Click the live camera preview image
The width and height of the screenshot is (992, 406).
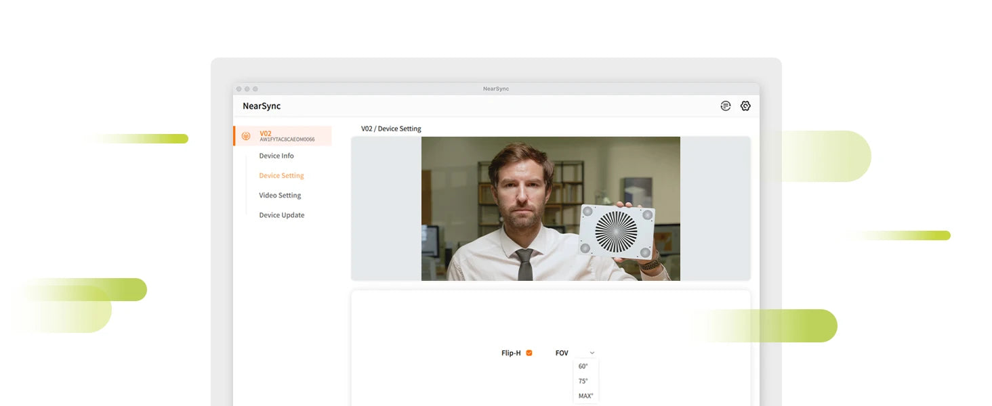551,208
